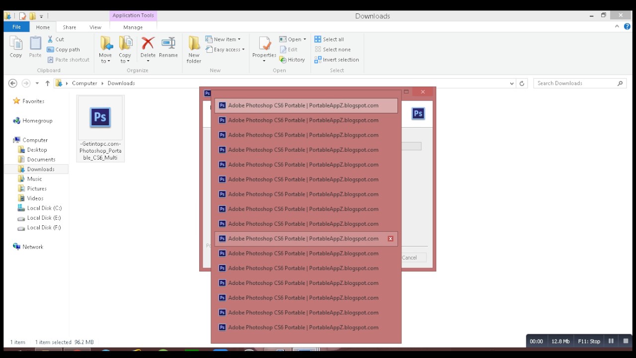Click the 12.8 Mb recorder size readout

(x=560, y=342)
